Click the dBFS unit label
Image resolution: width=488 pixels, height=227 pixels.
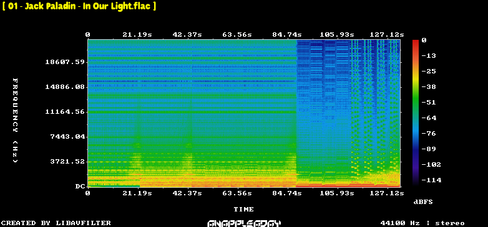(x=423, y=202)
